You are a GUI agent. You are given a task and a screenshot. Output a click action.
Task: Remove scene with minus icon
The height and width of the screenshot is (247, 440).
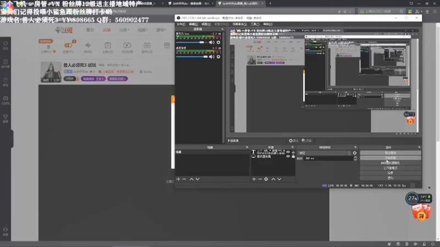point(184,179)
